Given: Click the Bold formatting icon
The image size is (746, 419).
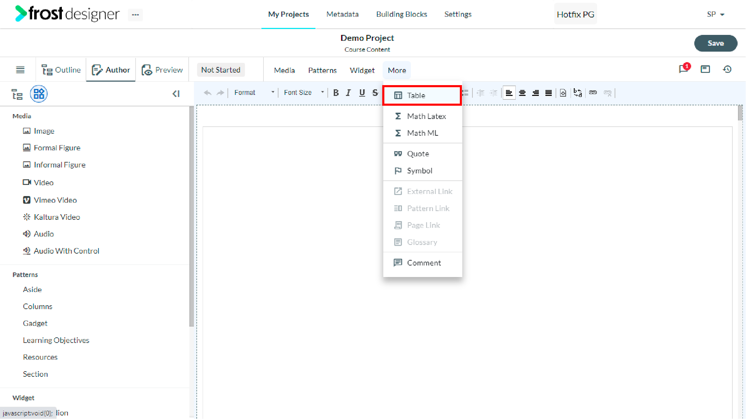Looking at the screenshot, I should (336, 93).
